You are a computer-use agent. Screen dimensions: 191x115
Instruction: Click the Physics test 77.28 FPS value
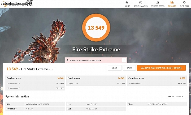point(121,84)
